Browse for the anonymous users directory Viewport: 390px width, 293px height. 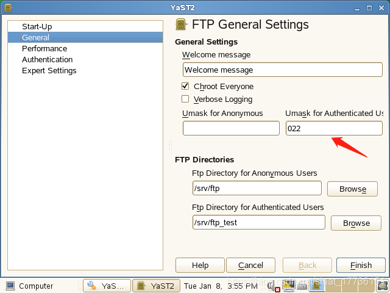pos(352,189)
